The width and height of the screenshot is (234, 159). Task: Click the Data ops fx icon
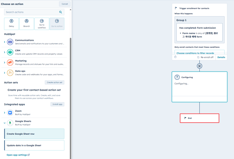tap(10, 73)
